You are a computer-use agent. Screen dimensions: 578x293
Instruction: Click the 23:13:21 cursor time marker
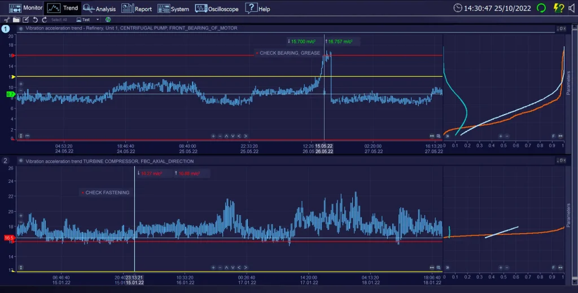[134, 278]
